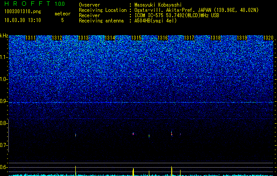Click the 1319 time marker
277x176 pixels.
tap(242, 38)
